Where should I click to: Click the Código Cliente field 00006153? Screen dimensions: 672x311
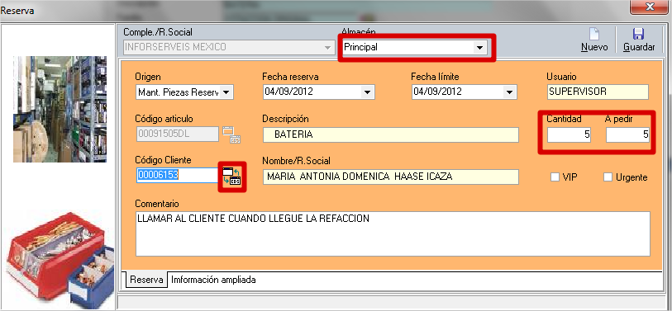pos(178,175)
